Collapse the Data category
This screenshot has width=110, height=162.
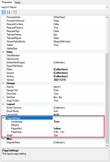3,52
